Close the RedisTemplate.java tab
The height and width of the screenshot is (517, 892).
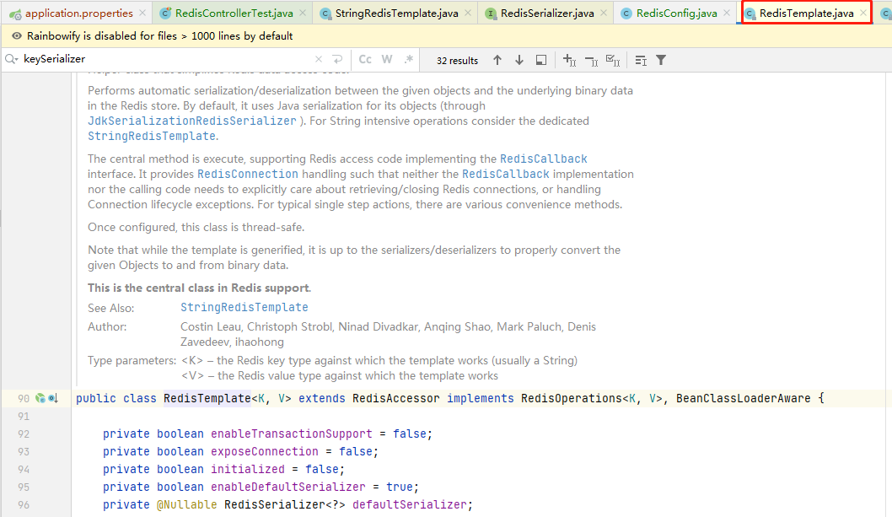[862, 13]
